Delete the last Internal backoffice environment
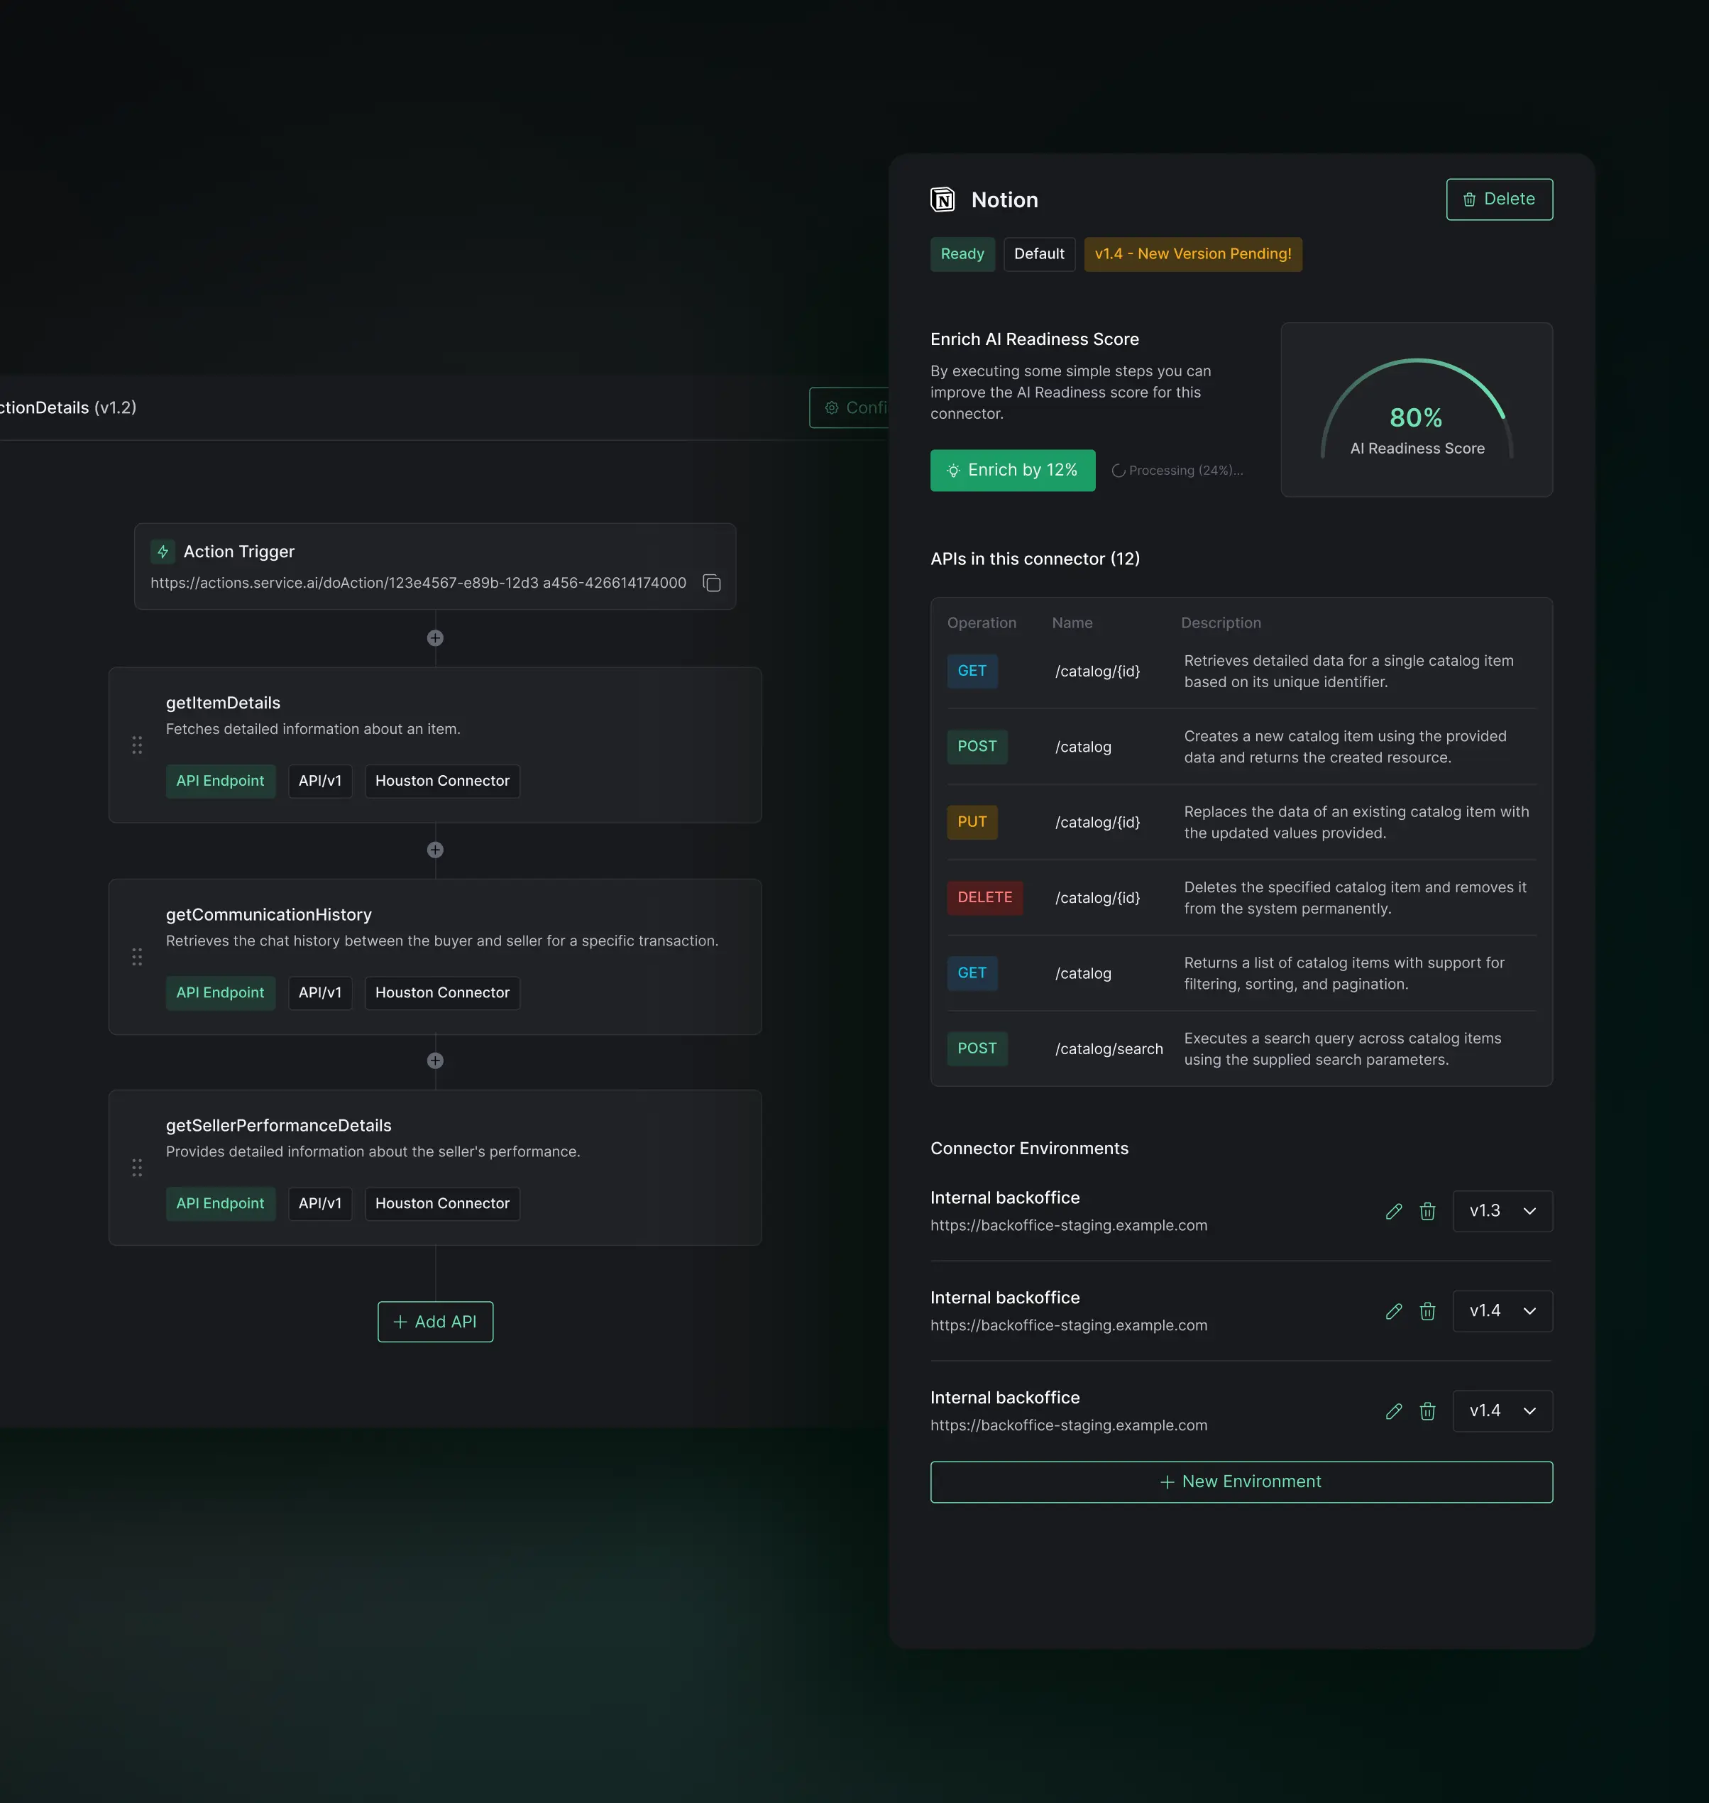The width and height of the screenshot is (1709, 1803). [1427, 1411]
